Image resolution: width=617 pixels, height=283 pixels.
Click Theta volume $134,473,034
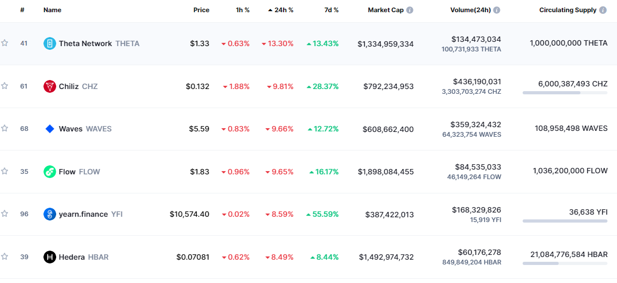476,39
